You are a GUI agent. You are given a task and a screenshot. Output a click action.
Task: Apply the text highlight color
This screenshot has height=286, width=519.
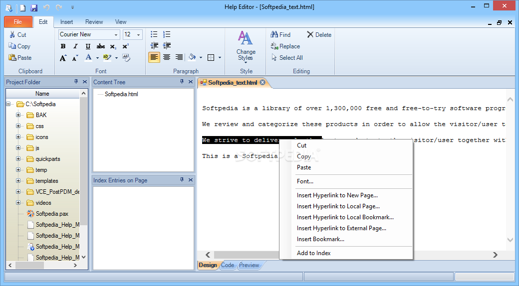107,57
